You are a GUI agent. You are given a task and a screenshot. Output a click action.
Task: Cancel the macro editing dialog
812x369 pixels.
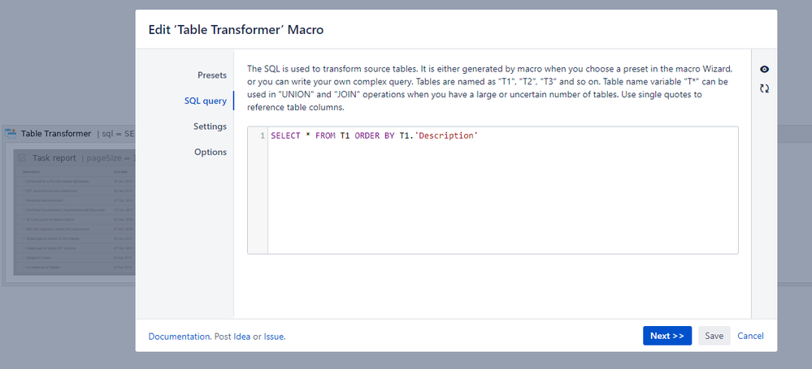pyautogui.click(x=750, y=336)
